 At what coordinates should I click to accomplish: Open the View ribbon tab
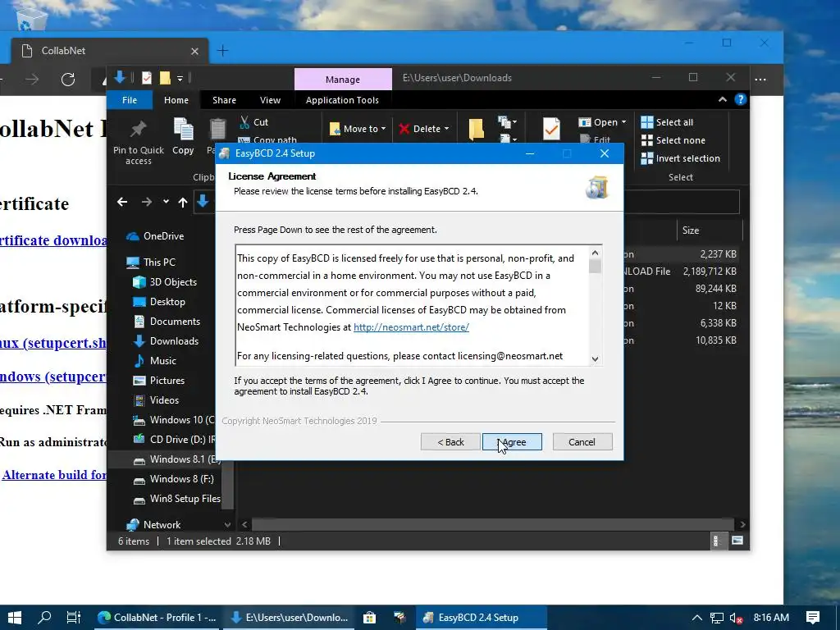tap(270, 100)
